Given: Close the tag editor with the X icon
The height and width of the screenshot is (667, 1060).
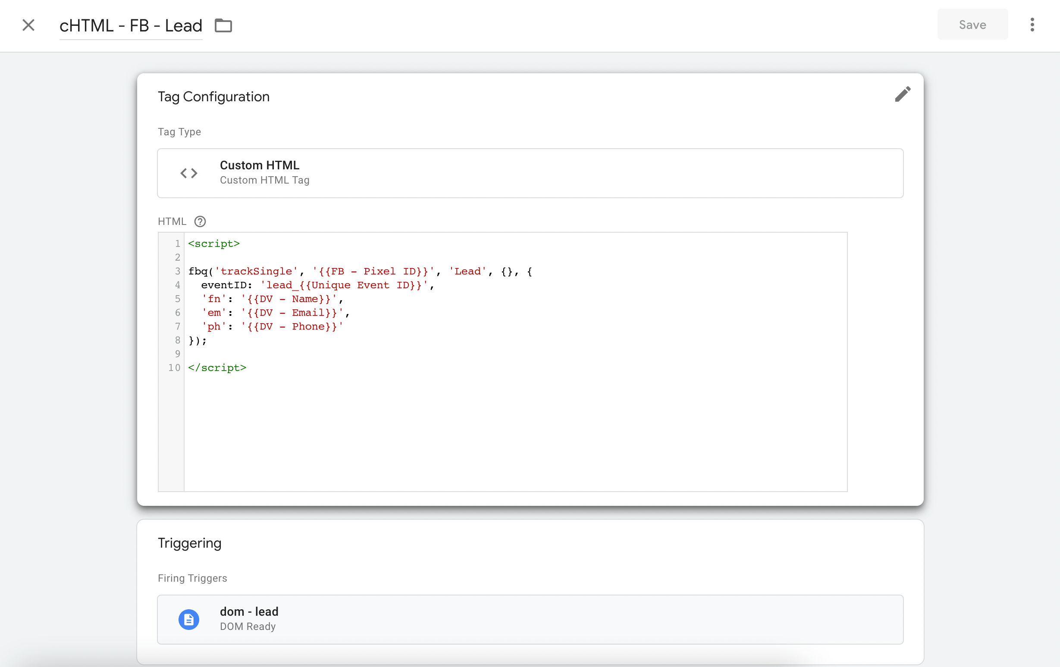Looking at the screenshot, I should [28, 25].
